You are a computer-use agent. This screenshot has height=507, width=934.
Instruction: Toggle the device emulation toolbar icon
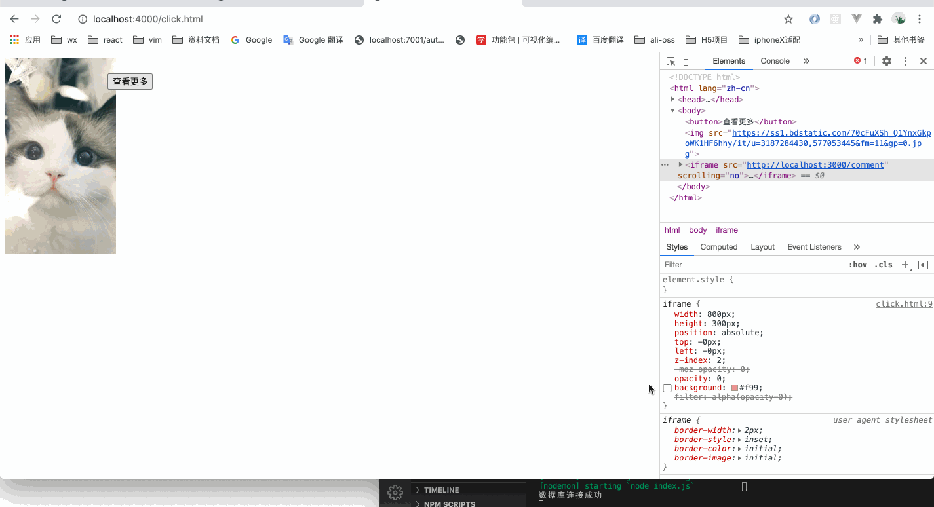point(687,60)
